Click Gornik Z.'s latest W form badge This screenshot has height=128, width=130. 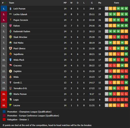click(x=126, y=83)
